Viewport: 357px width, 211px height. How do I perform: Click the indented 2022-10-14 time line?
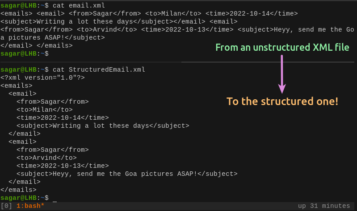pos(63,118)
